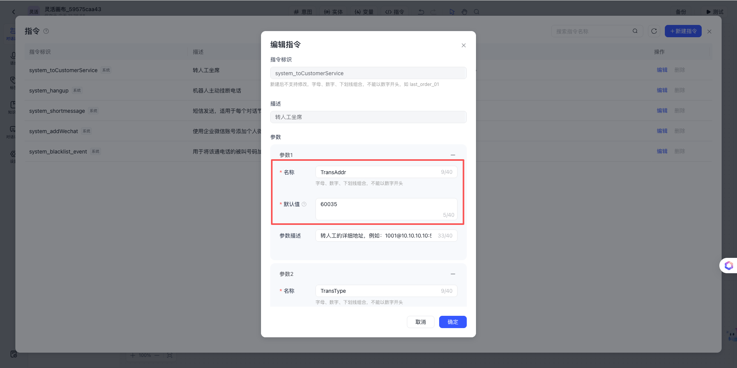Click the 操作 column header

click(x=659, y=52)
